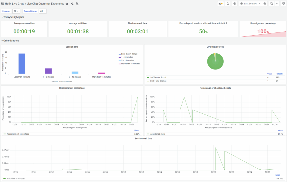This screenshot has height=182, width=287.
Task: Save the dashboard using the floppy disk icon
Action: 228,4
